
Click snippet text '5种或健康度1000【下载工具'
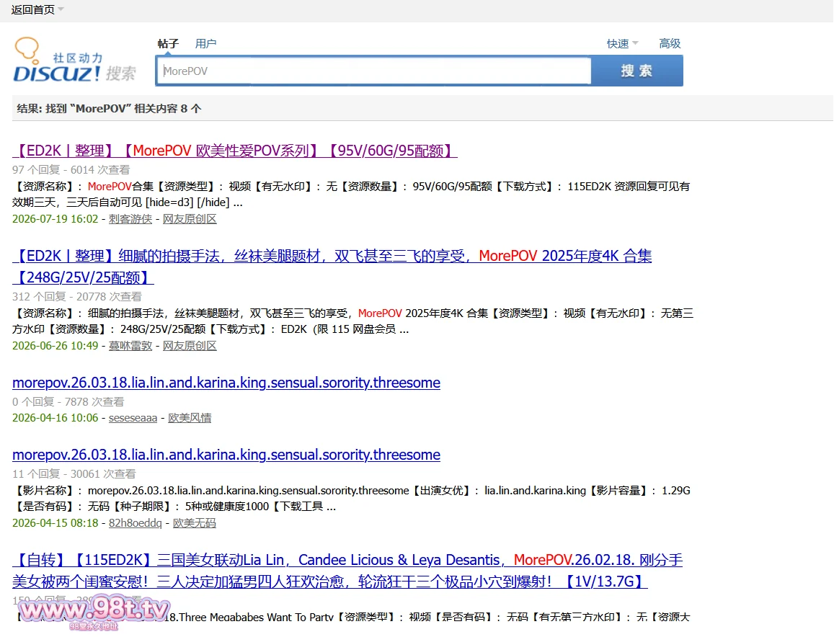[254, 507]
